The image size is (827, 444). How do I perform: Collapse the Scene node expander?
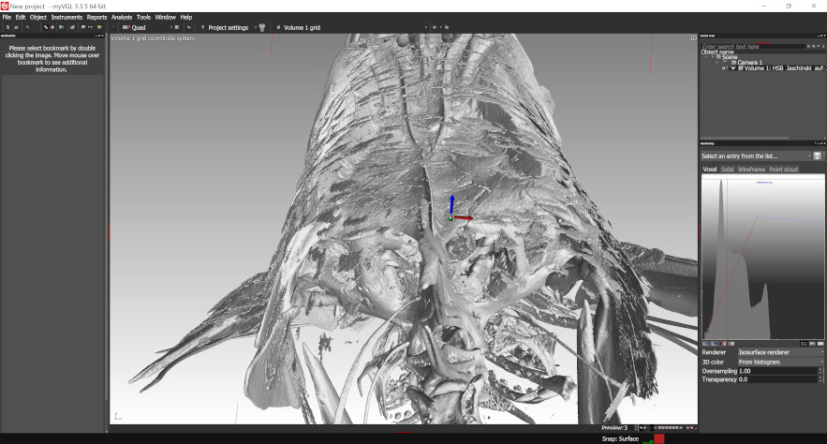[x=706, y=57]
